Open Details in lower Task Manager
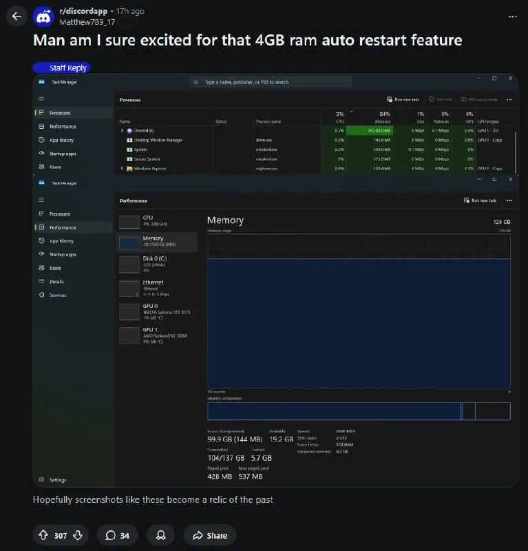This screenshot has width=528, height=551. (73, 282)
